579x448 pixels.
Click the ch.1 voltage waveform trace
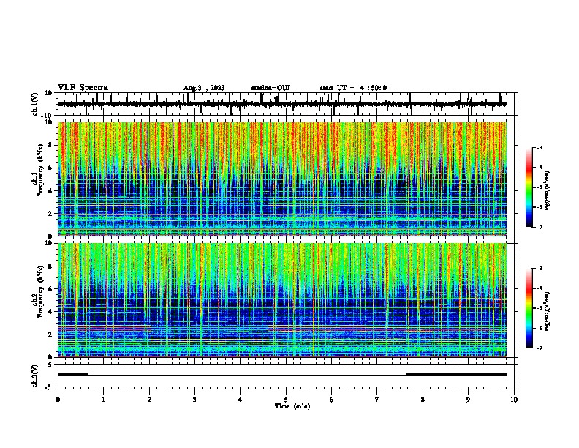click(281, 104)
